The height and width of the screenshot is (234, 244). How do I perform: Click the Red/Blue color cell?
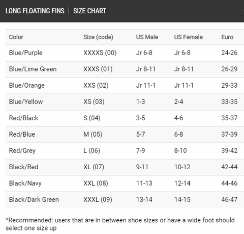point(22,134)
